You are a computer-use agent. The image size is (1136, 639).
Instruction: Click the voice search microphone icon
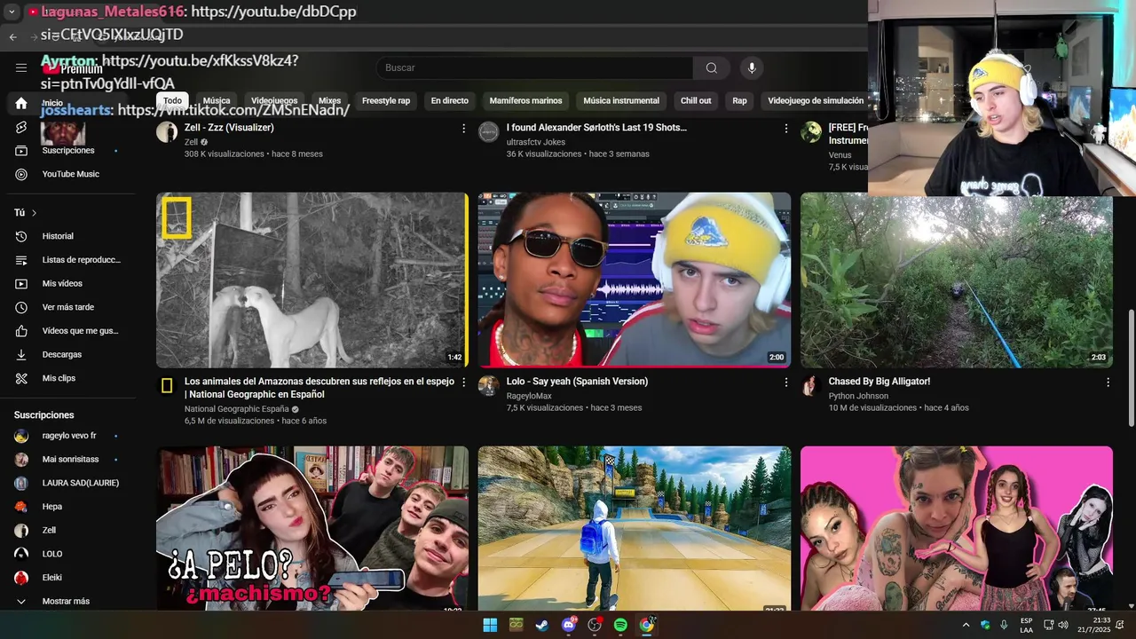click(x=752, y=67)
